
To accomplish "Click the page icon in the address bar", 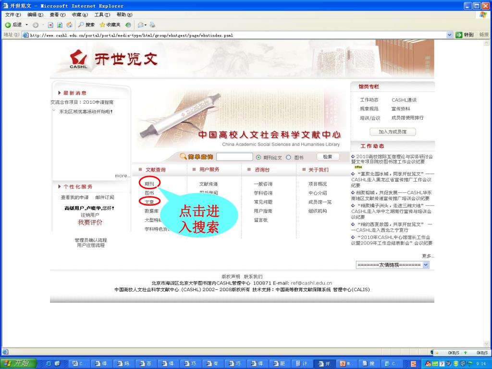I will point(26,35).
